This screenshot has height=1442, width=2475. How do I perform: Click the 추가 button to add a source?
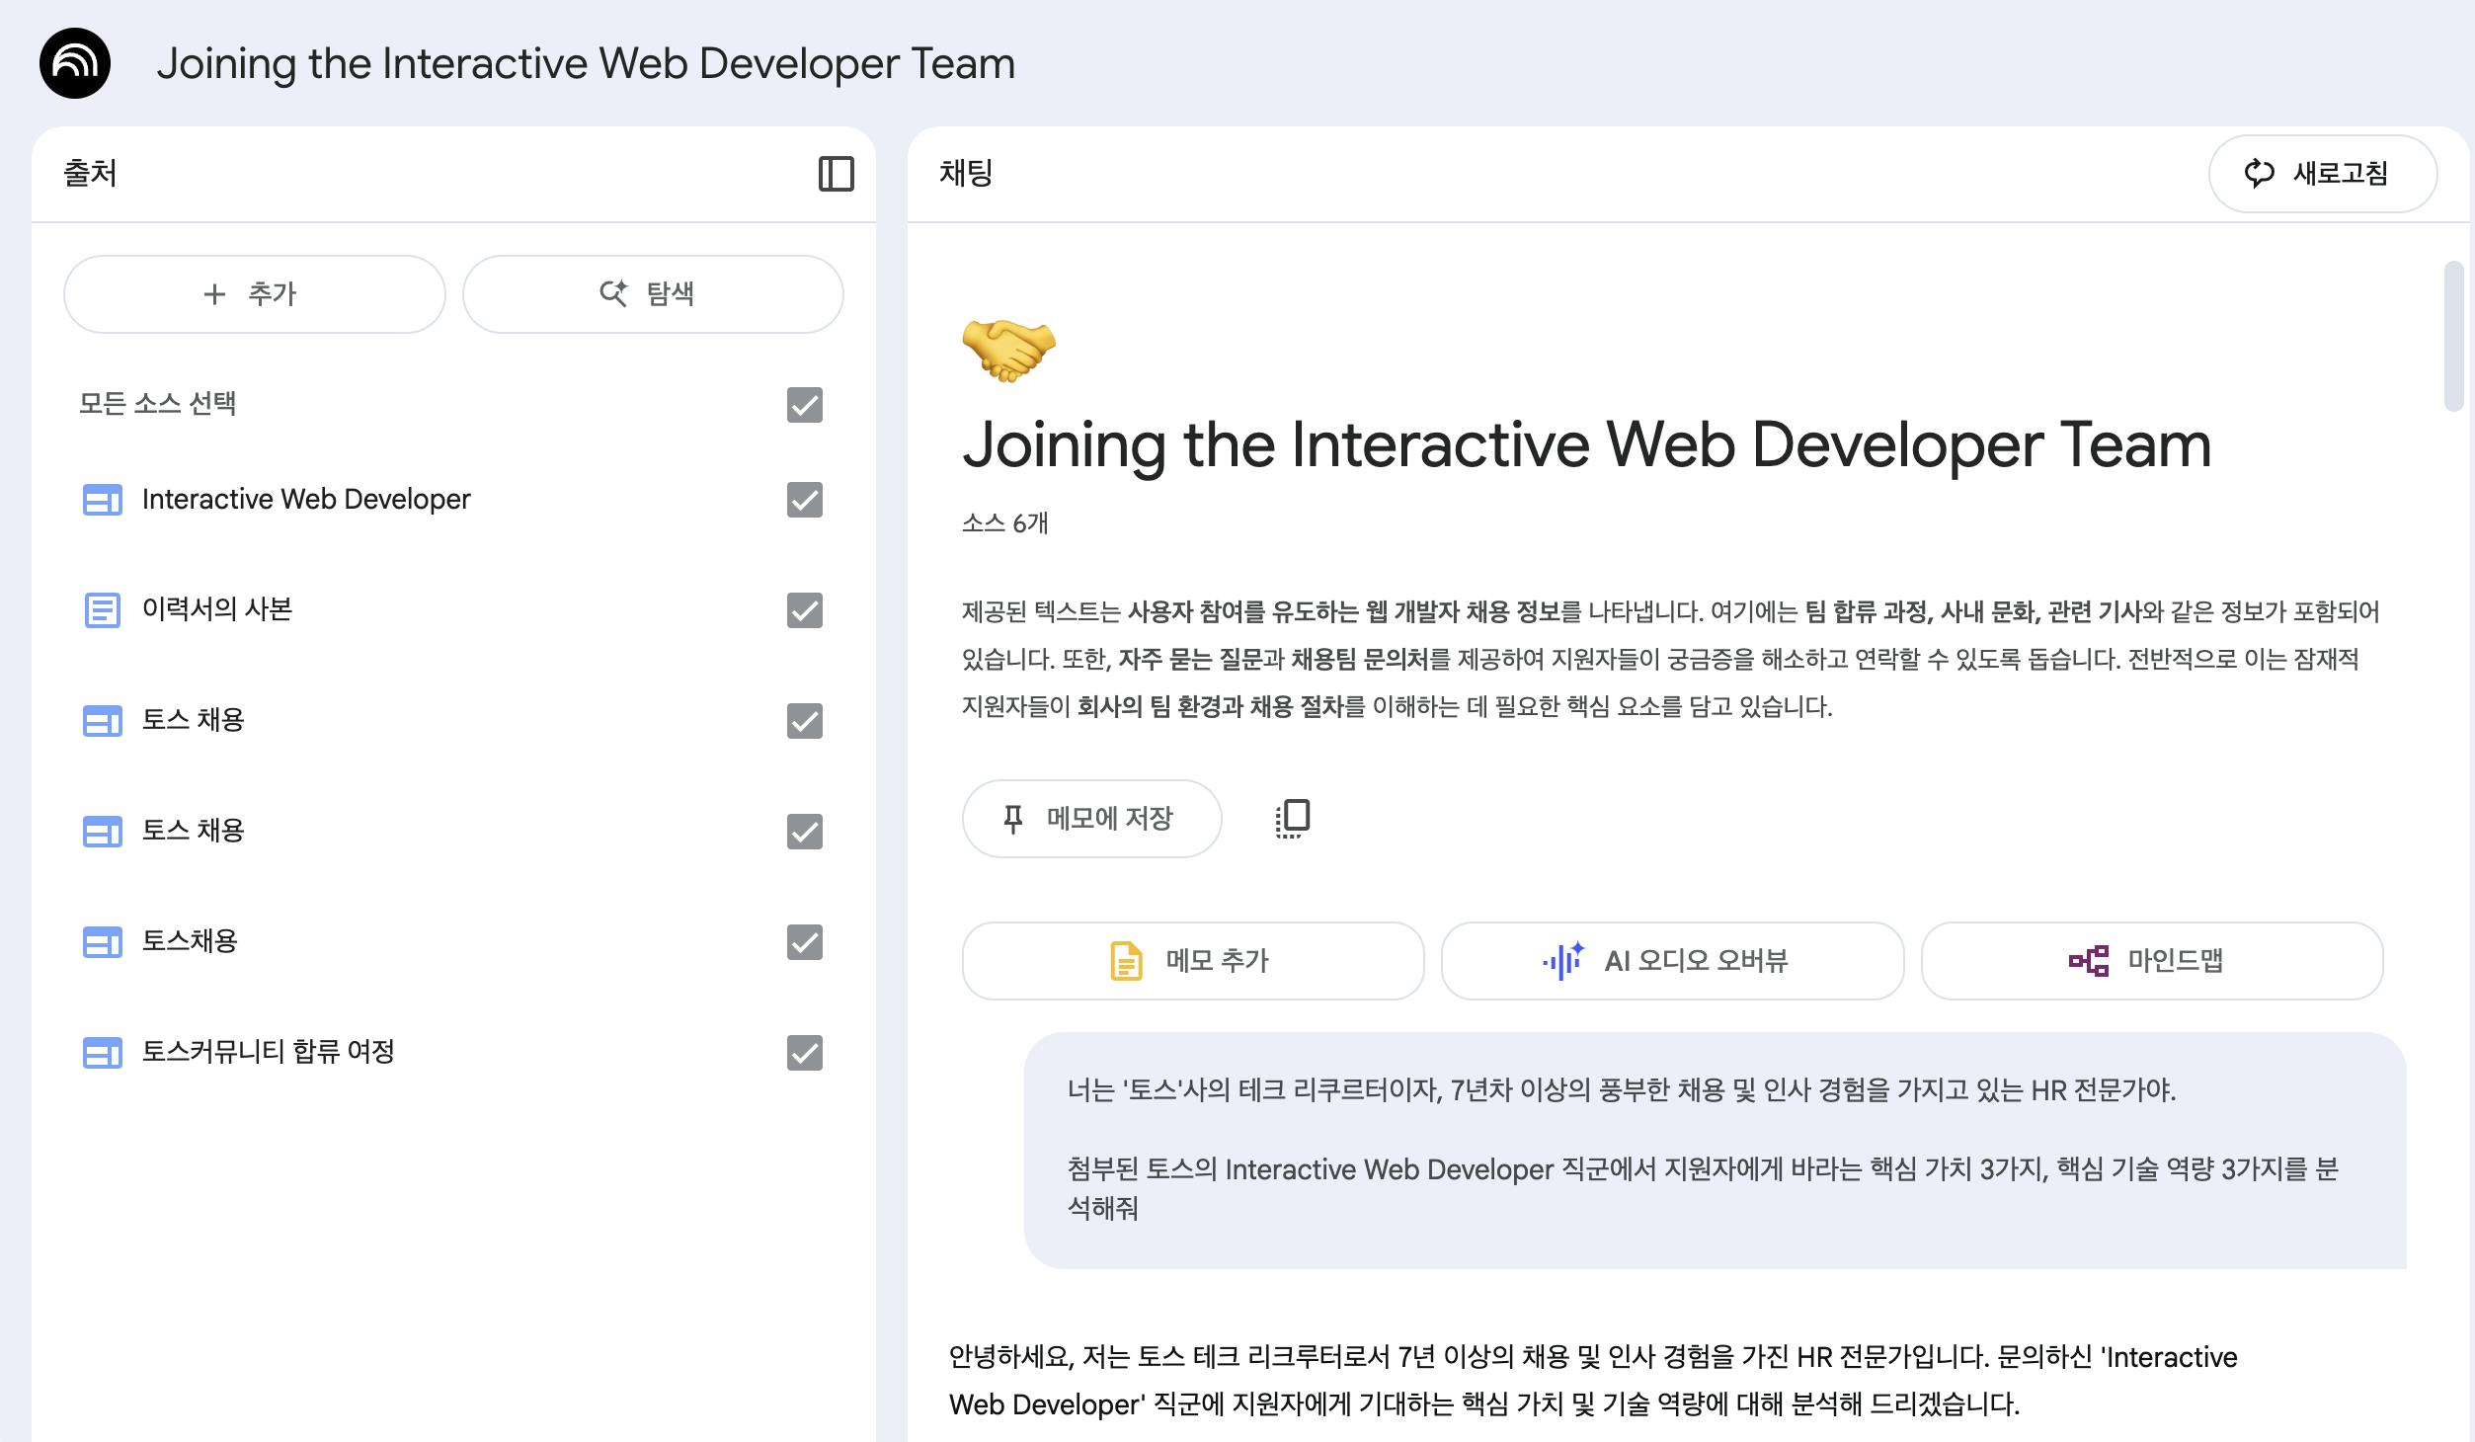[255, 294]
